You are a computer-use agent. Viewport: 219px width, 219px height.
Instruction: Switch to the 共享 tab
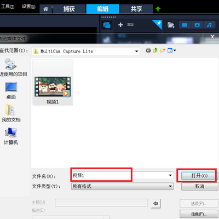pyautogui.click(x=136, y=9)
